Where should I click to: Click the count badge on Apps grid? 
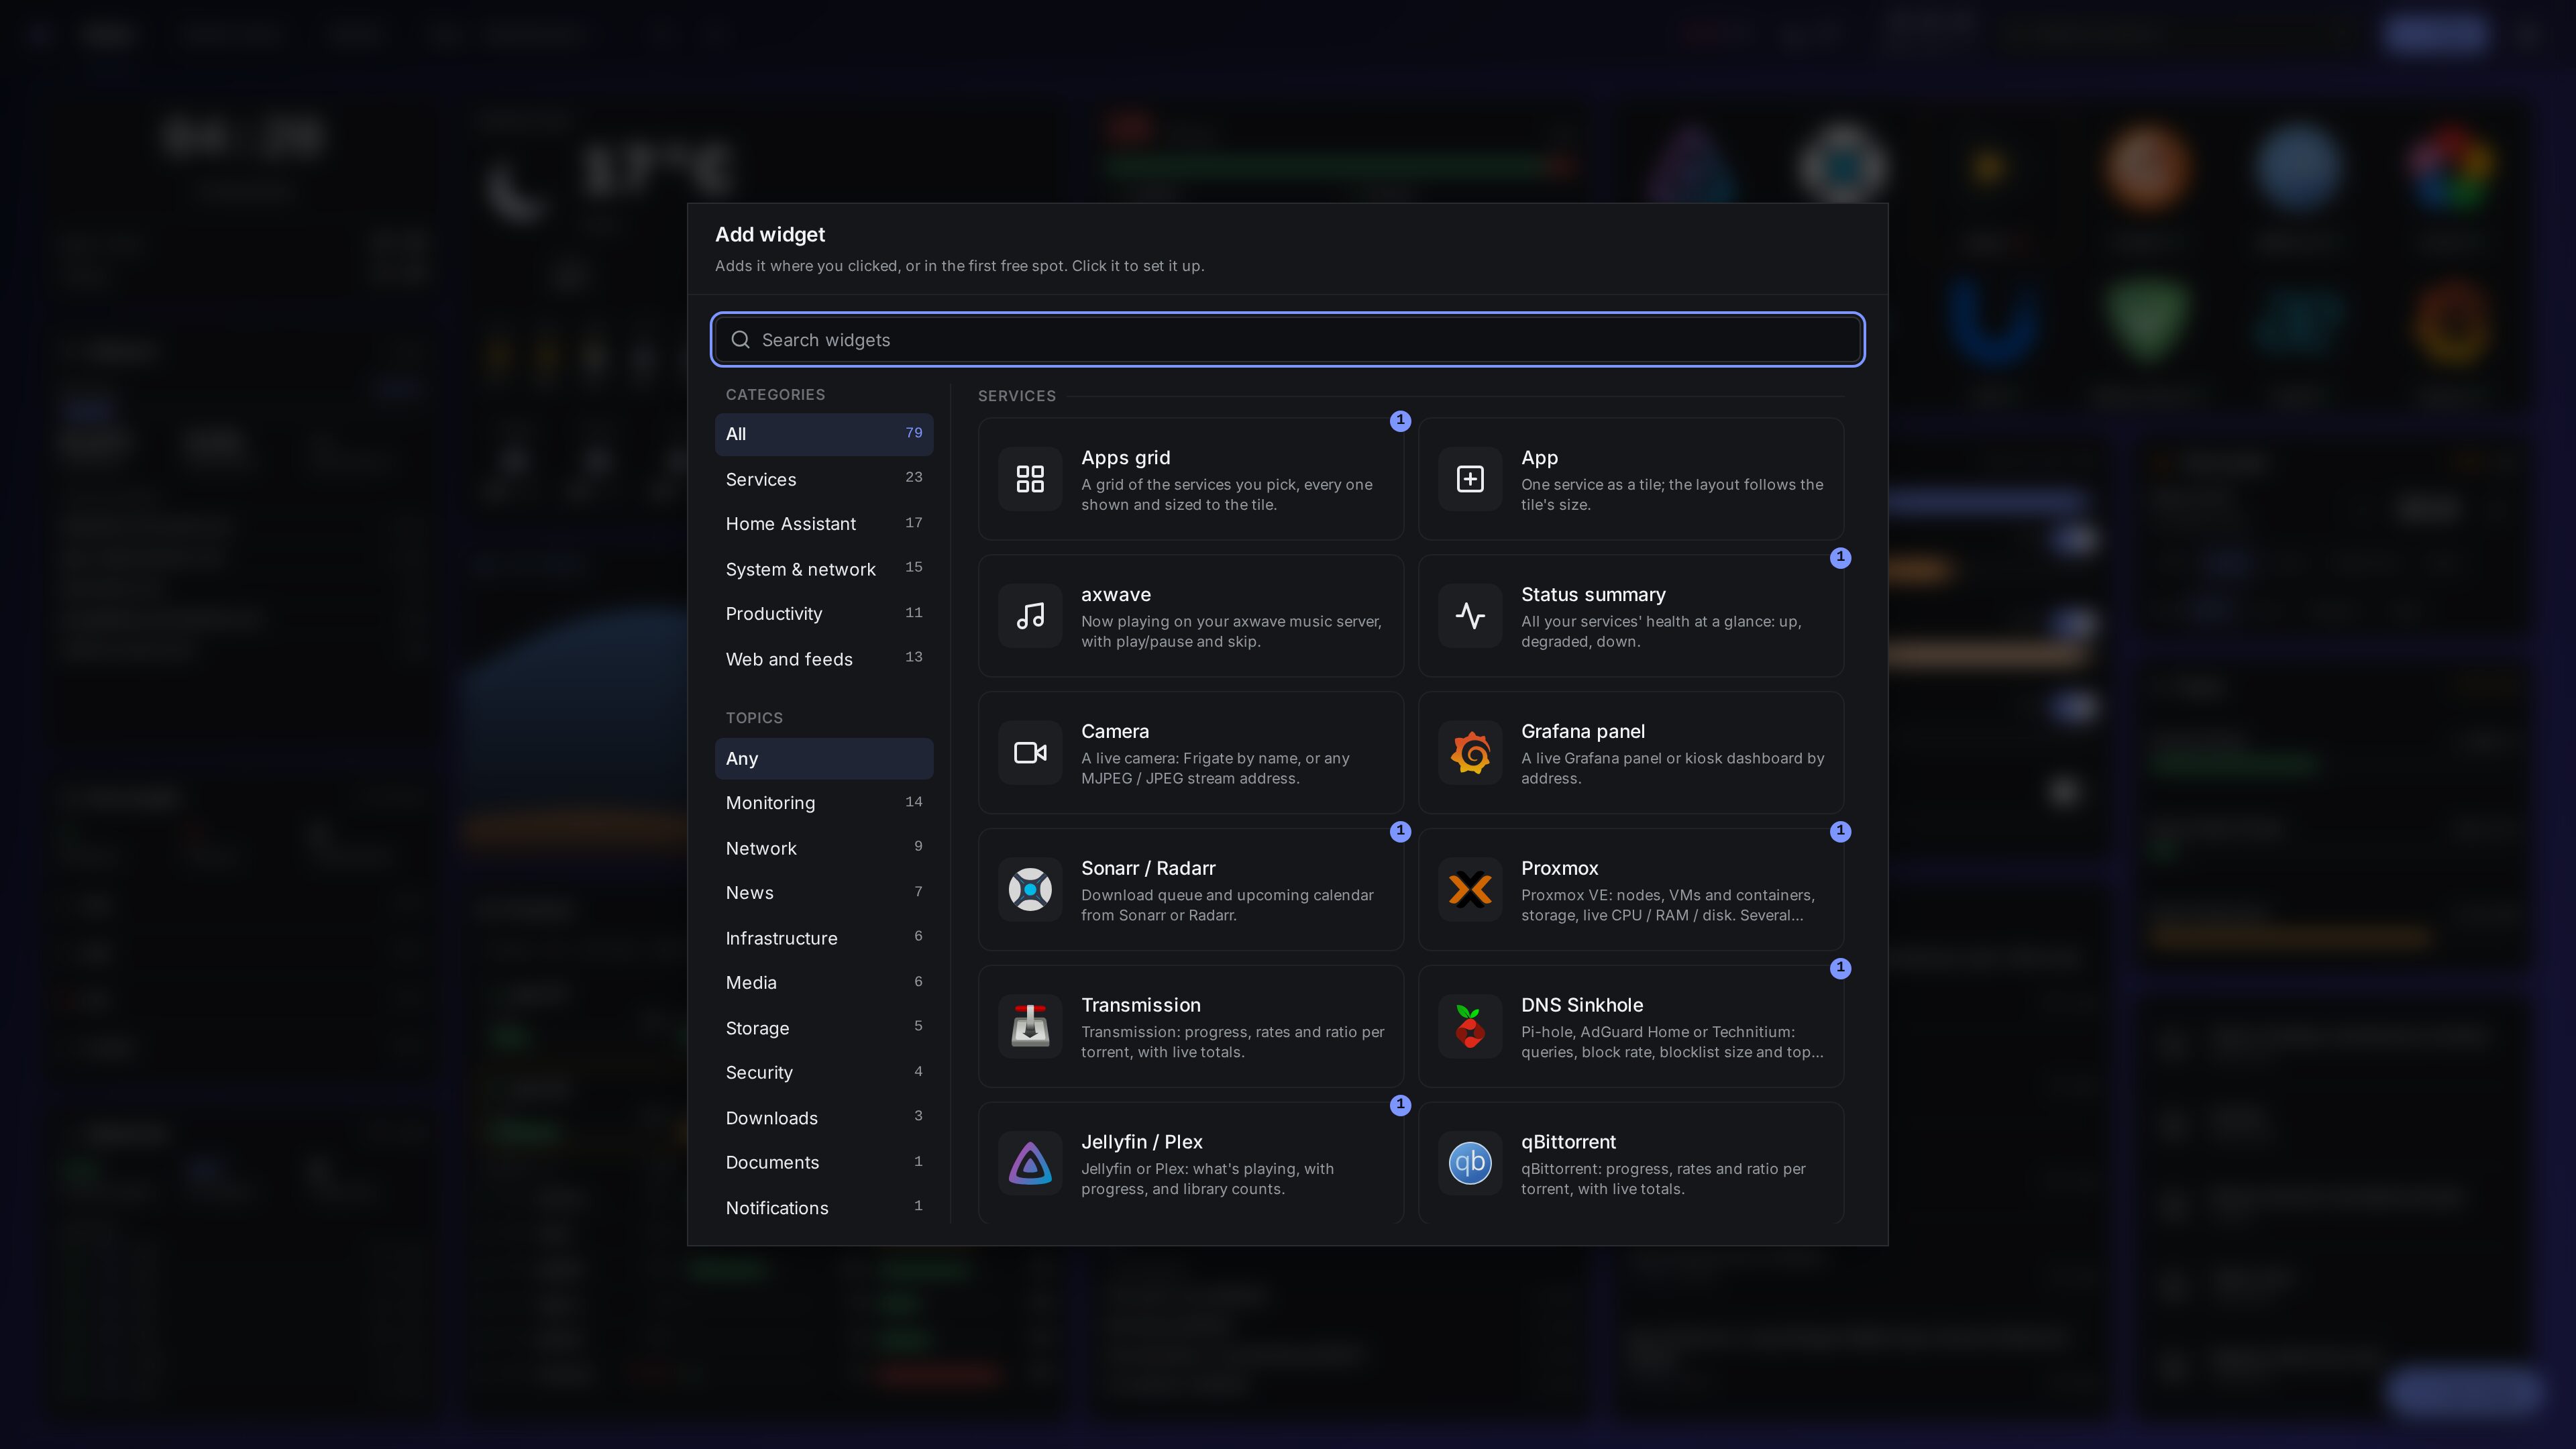point(1400,421)
